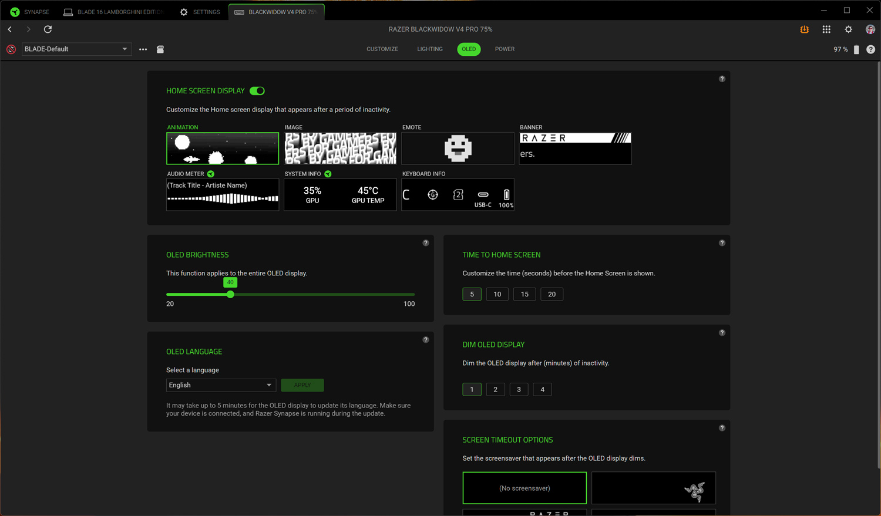
Task: Select the BlackWidow V4 Pro 75% tab
Action: point(276,12)
